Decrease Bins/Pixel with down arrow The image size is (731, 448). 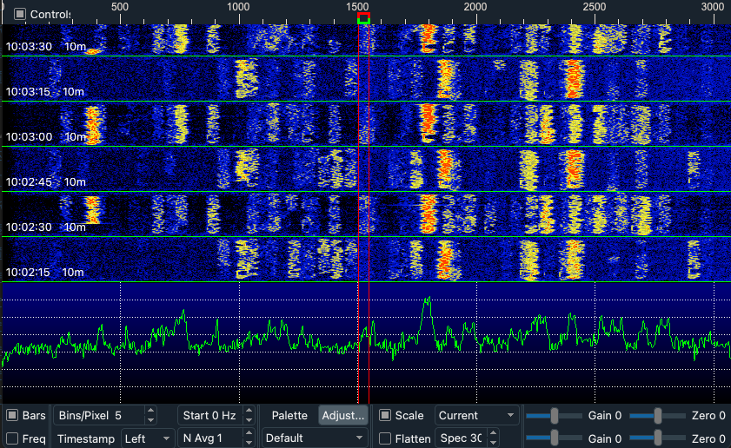tap(150, 419)
